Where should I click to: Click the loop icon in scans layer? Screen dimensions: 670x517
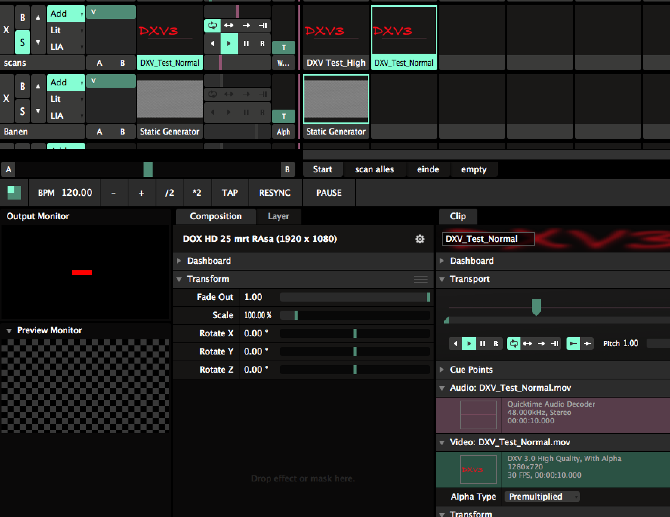(213, 25)
